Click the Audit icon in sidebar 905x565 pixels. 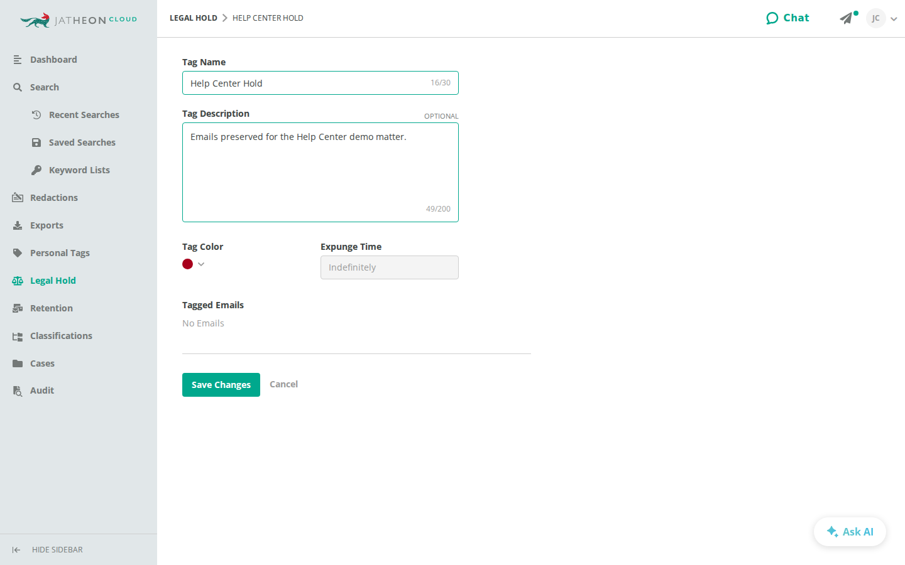[18, 390]
